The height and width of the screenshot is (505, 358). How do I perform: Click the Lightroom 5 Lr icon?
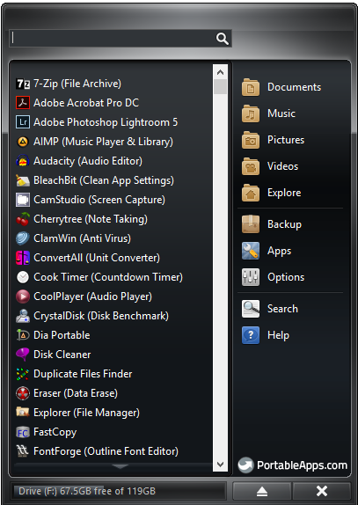[x=23, y=122]
